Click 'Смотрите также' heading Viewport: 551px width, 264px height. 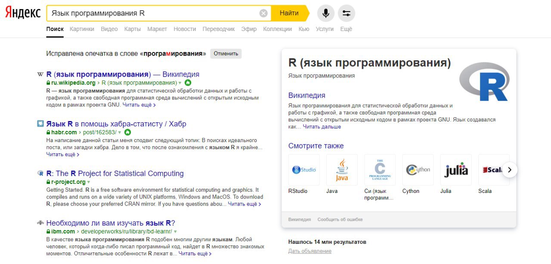point(316,146)
